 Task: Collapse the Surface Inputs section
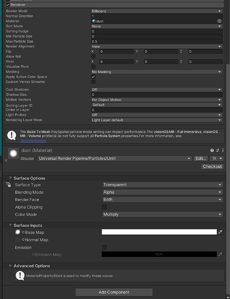pyautogui.click(x=10, y=225)
